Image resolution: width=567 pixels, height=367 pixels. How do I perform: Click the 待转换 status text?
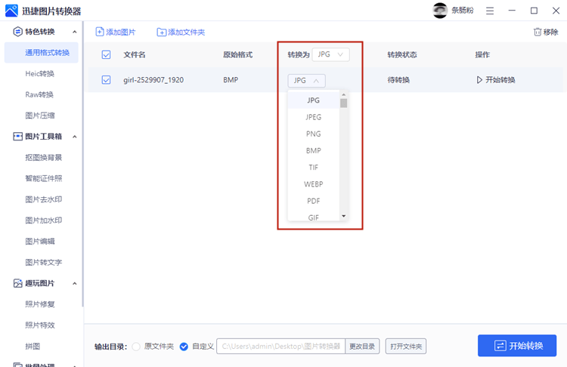[x=398, y=80]
